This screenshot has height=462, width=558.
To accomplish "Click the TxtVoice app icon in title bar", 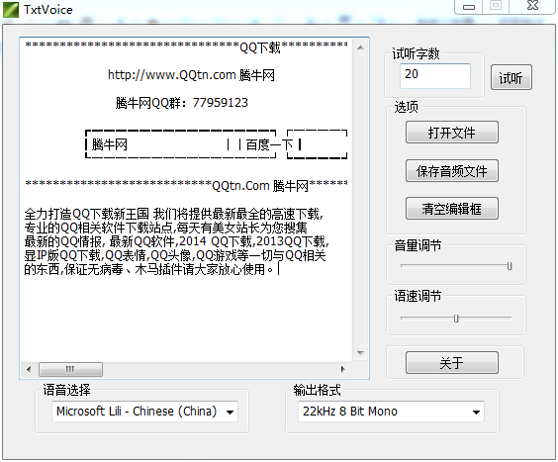I will tap(11, 9).
